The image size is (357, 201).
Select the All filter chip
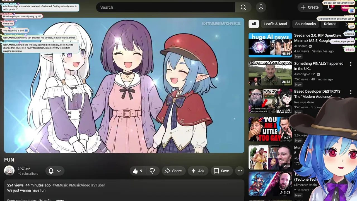(x=254, y=24)
